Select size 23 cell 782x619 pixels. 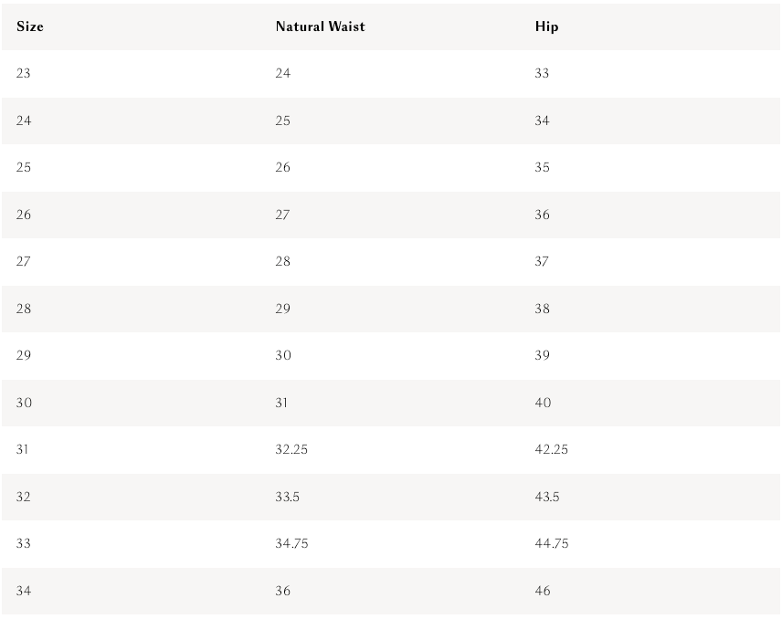click(24, 73)
